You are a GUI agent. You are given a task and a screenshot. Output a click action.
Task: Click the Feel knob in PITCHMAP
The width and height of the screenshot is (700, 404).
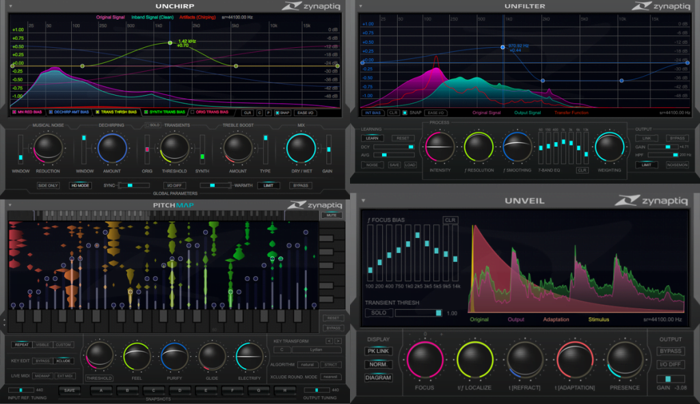(x=137, y=356)
